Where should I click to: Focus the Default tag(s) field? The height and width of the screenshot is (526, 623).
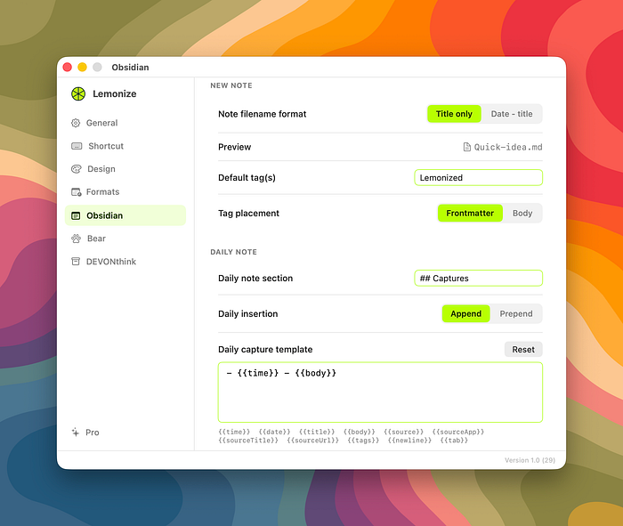pyautogui.click(x=479, y=178)
